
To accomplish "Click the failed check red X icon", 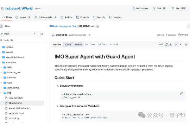I will coord(90,35).
